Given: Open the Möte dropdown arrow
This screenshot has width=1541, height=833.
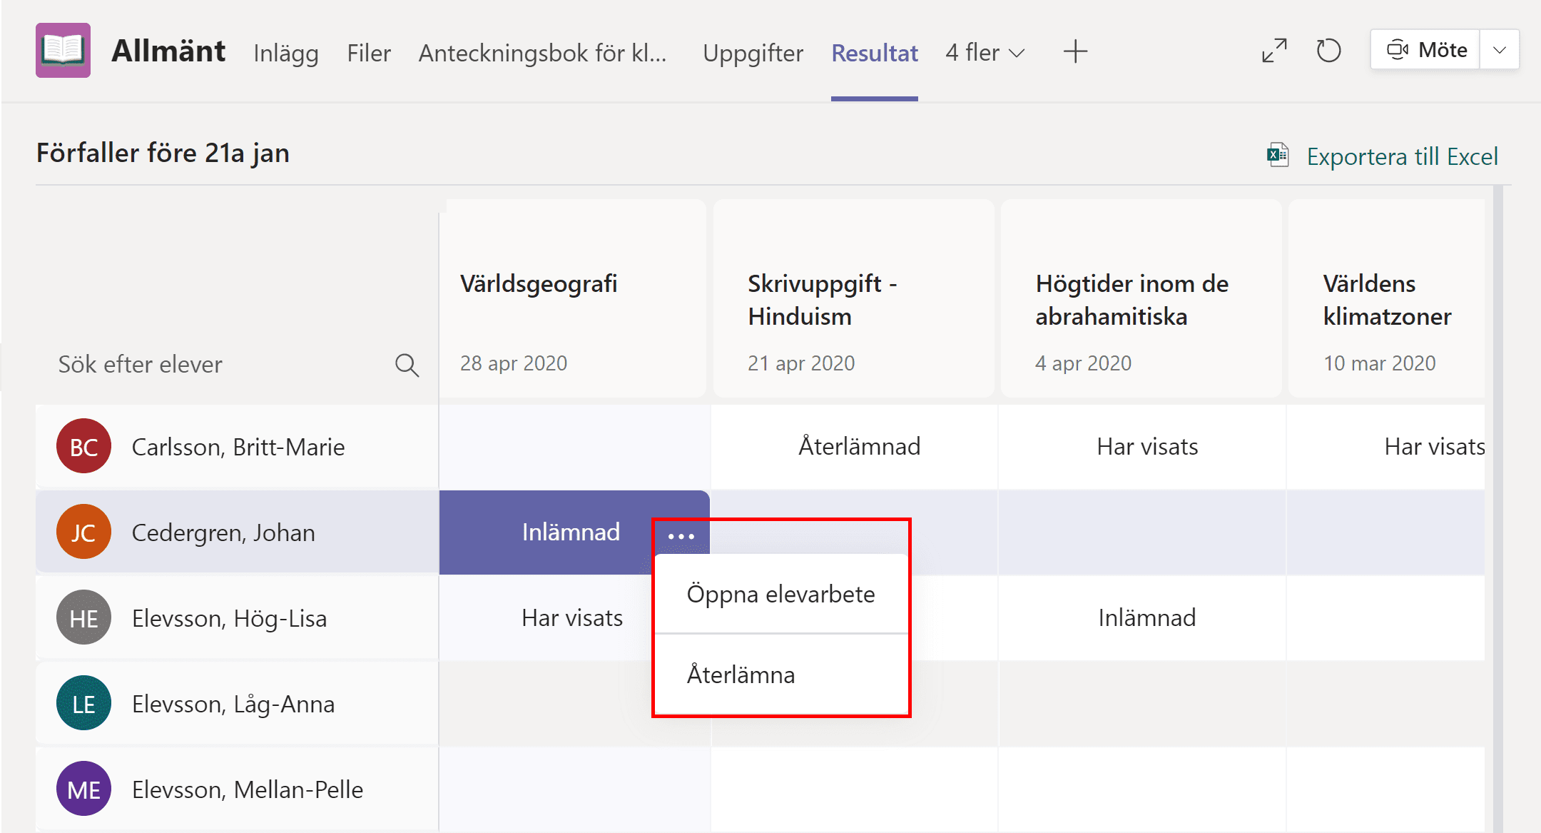Looking at the screenshot, I should (1500, 50).
